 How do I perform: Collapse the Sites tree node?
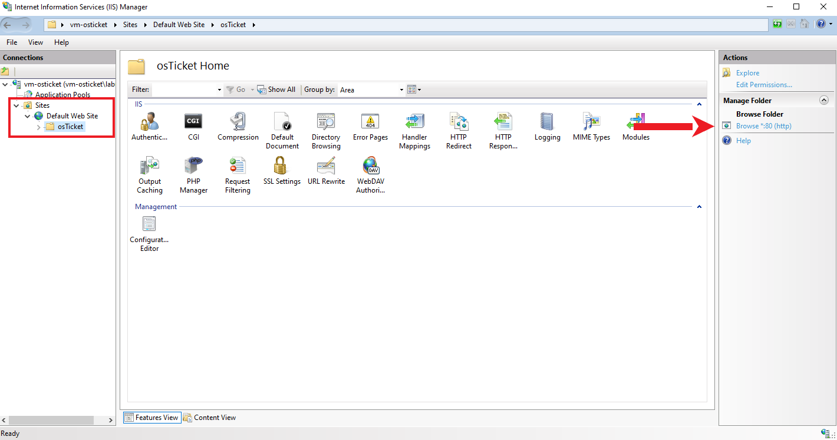17,105
